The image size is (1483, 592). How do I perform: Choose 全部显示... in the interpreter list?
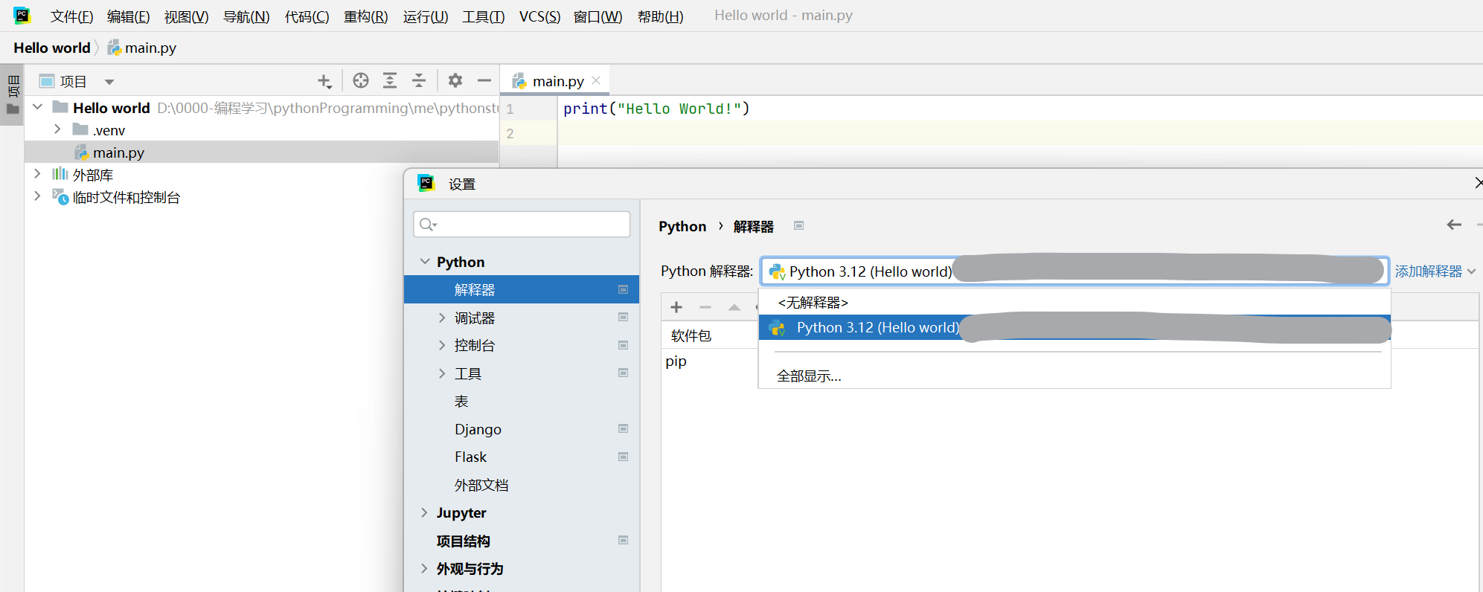tap(1074, 376)
